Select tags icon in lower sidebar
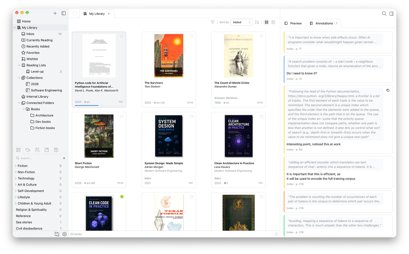Image resolution: width=409 pixels, height=254 pixels. 28,150
